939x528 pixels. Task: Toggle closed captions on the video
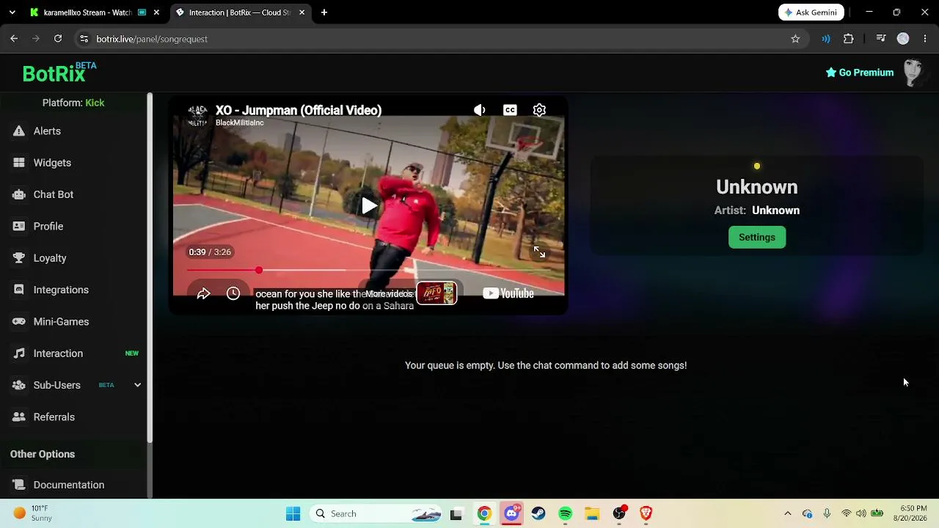(x=510, y=110)
